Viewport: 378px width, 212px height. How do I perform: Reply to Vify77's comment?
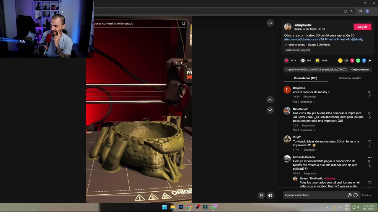click(x=309, y=150)
